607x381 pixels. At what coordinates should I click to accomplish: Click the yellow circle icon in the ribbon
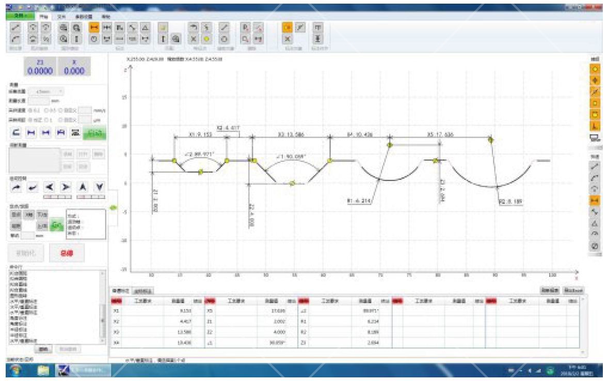click(206, 39)
